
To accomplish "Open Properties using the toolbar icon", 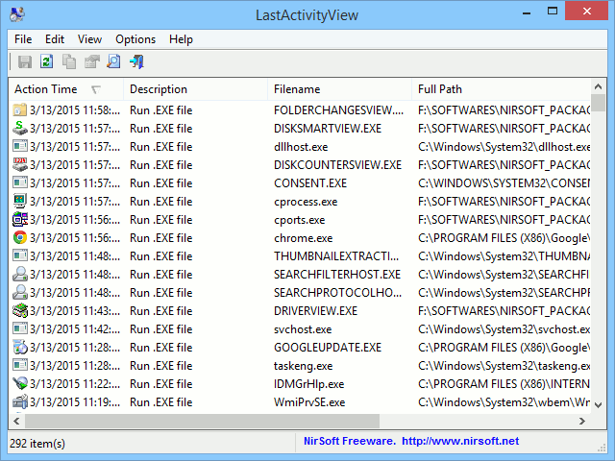I will 92,61.
